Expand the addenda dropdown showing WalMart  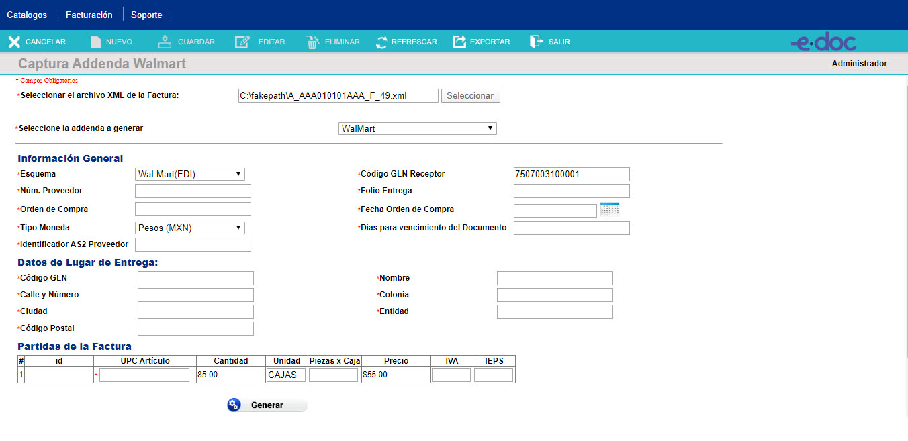(418, 128)
